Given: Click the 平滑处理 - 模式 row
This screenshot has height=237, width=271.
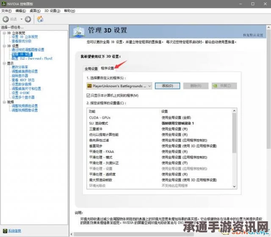Looking at the screenshot, I should pos(160,157).
